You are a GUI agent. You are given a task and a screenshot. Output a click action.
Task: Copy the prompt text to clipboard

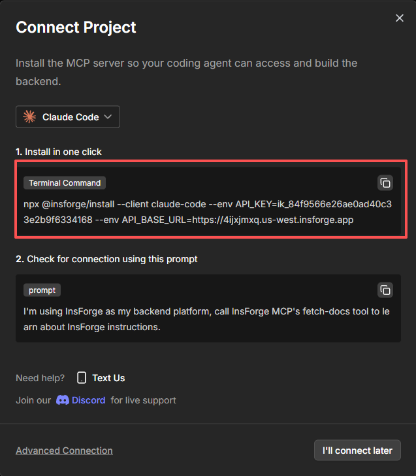click(385, 290)
